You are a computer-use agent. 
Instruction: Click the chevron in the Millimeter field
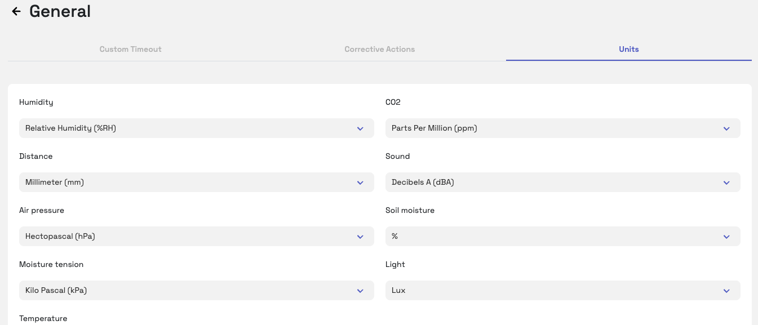tap(360, 183)
